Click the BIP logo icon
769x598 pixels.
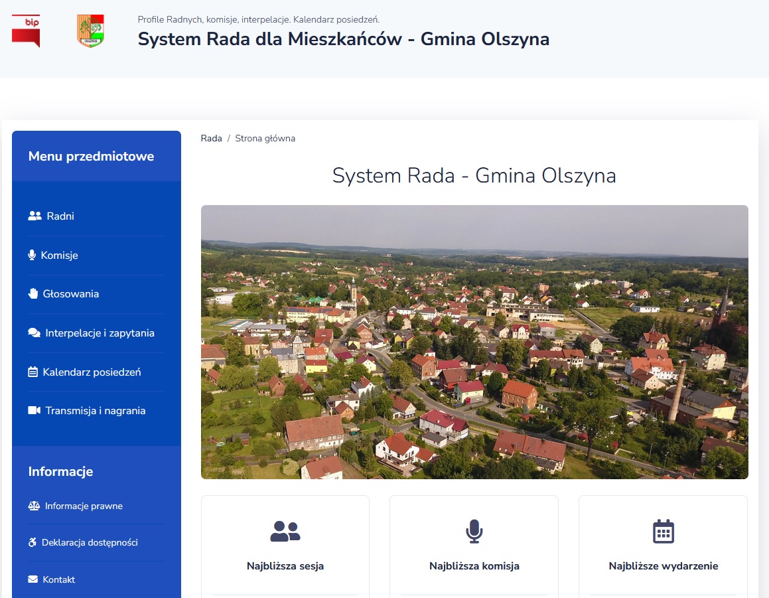pyautogui.click(x=26, y=31)
